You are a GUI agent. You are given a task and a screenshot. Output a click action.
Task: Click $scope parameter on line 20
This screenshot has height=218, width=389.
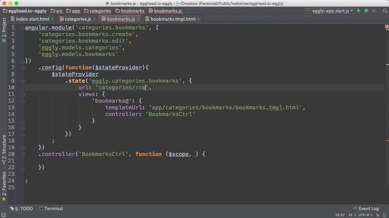coord(179,154)
